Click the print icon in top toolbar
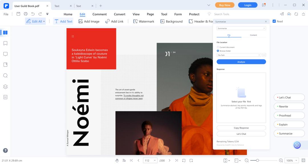 coord(26,14)
